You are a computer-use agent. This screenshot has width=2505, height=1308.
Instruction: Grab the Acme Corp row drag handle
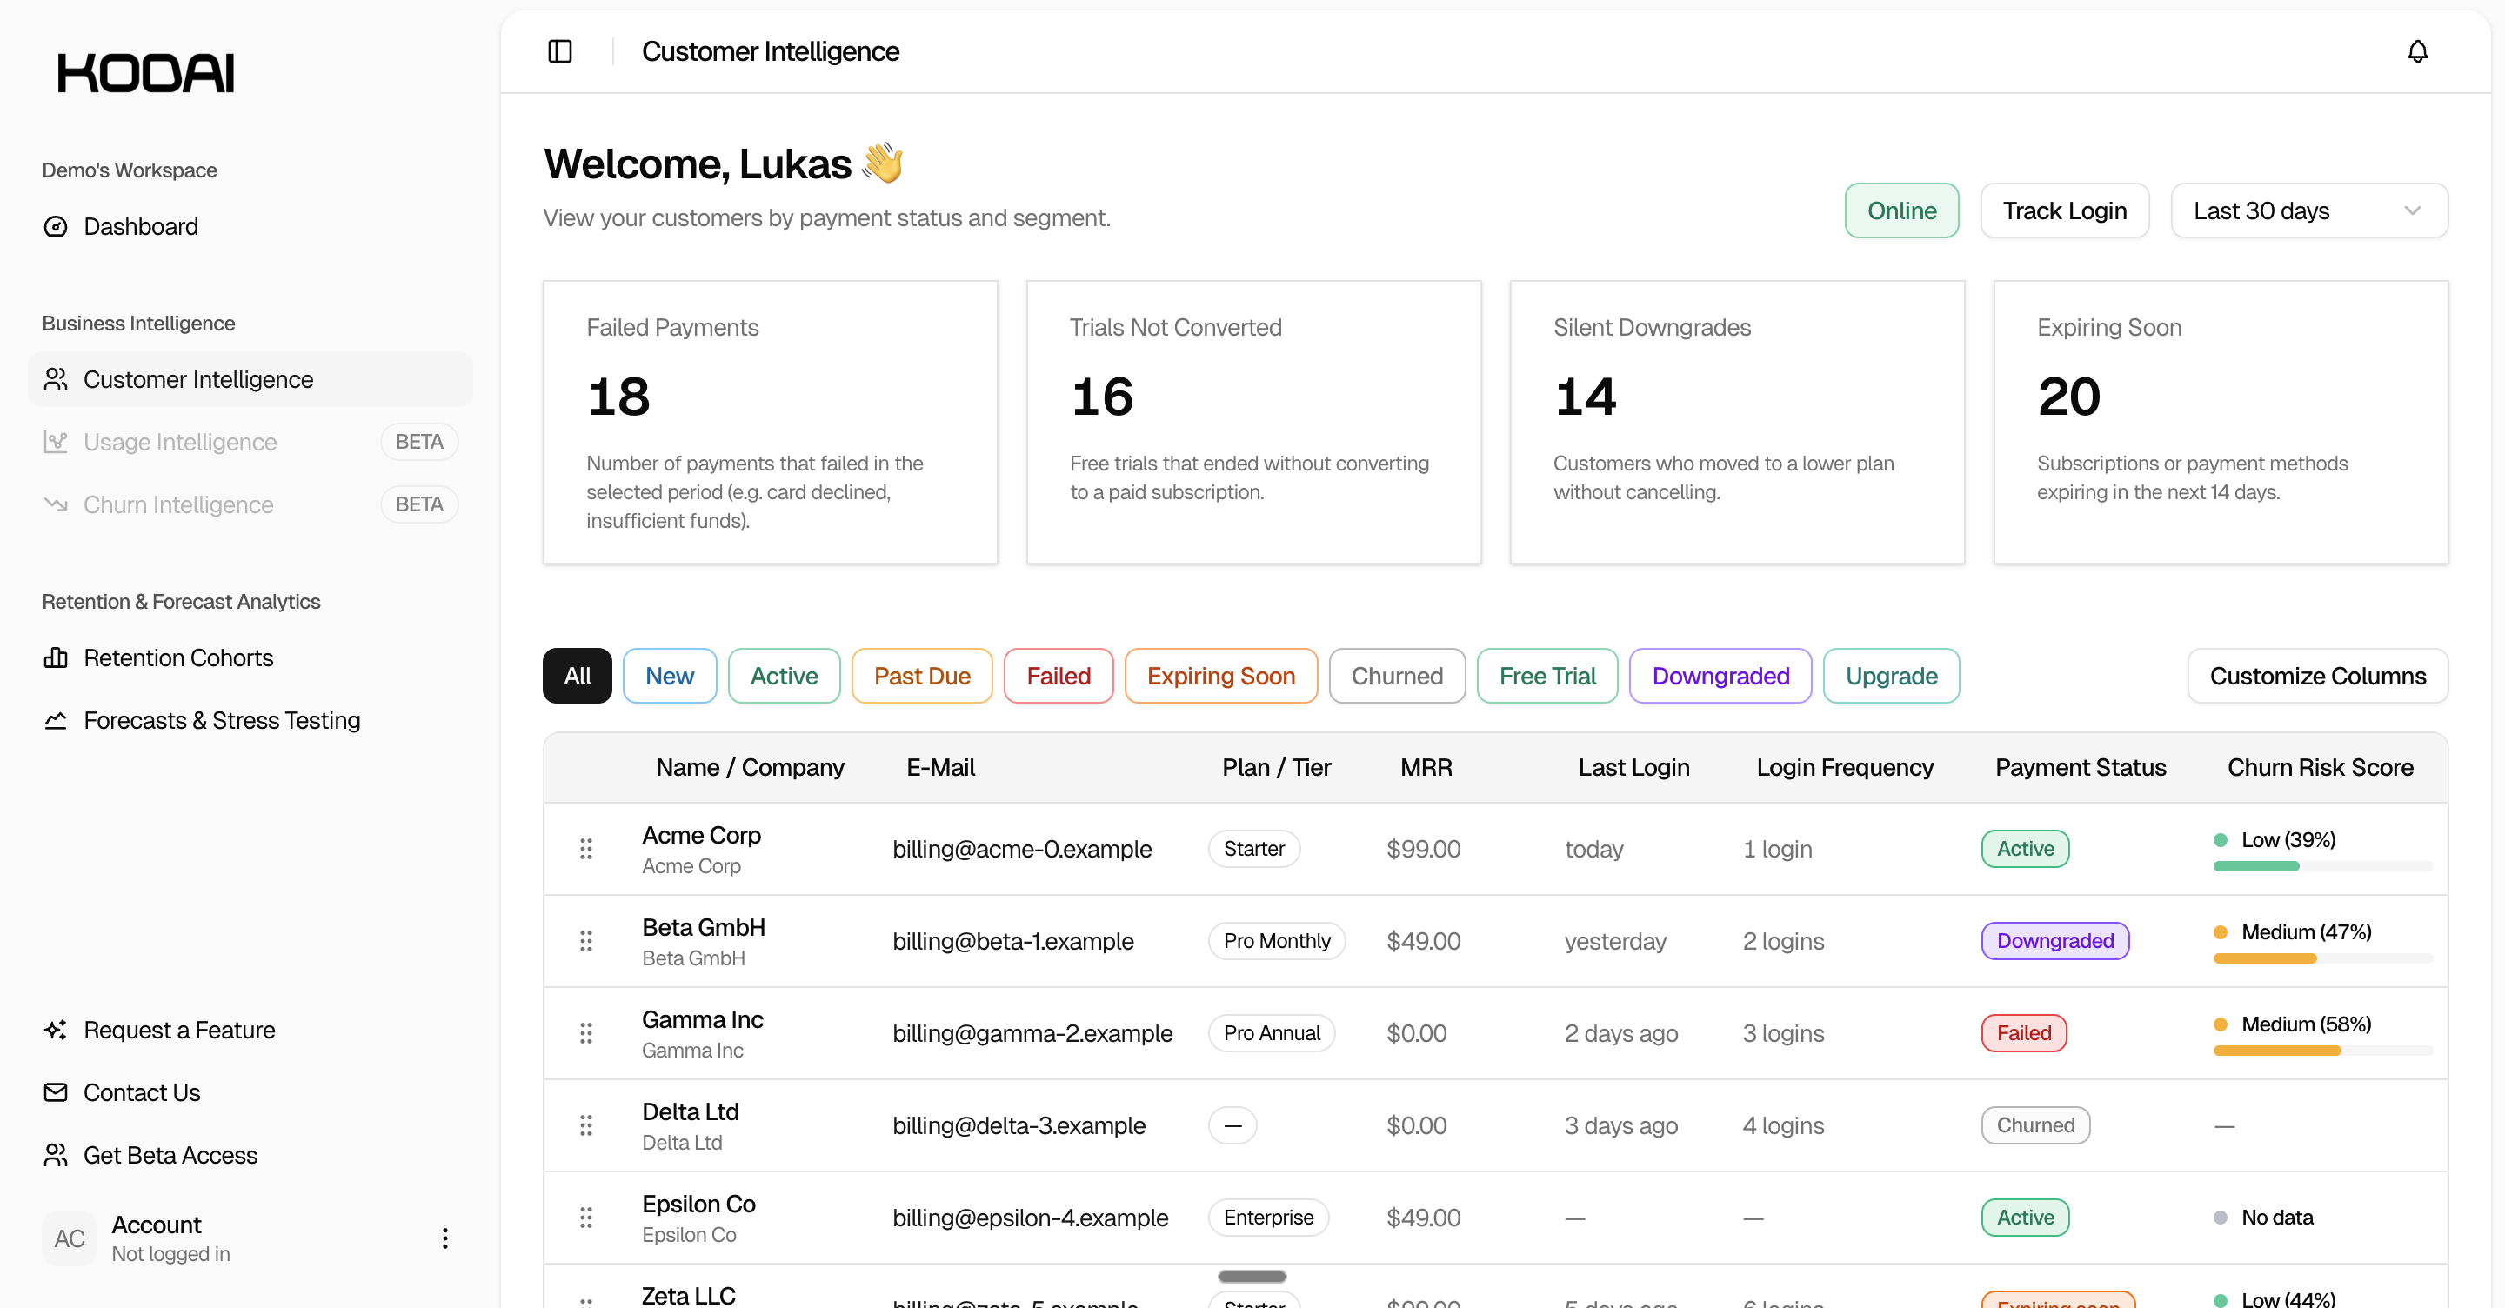(x=586, y=849)
